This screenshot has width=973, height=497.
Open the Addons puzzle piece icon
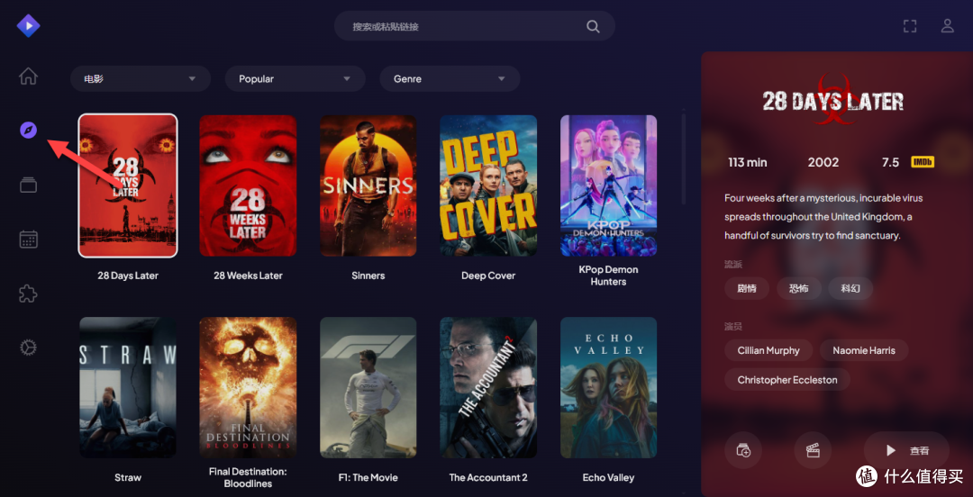[x=29, y=293]
